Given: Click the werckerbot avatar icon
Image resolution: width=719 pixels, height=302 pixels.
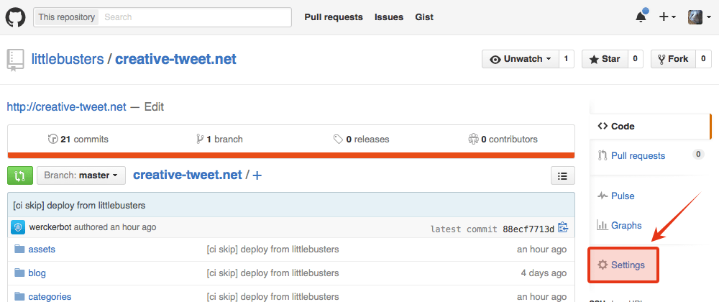Looking at the screenshot, I should [19, 227].
